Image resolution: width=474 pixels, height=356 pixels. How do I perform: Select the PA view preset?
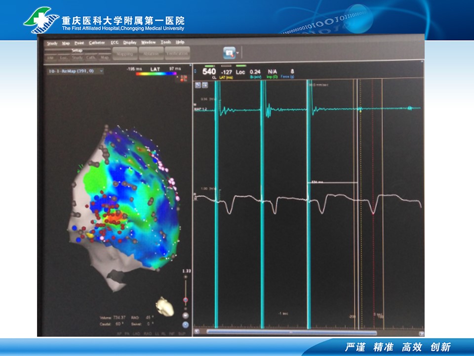click(127, 334)
